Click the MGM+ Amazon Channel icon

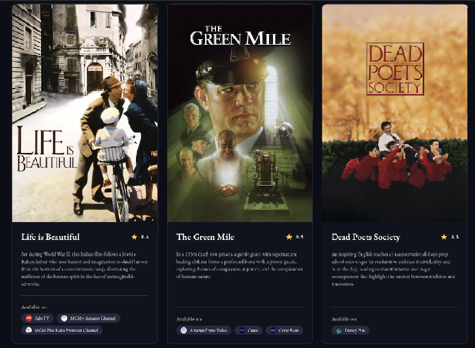click(x=64, y=318)
